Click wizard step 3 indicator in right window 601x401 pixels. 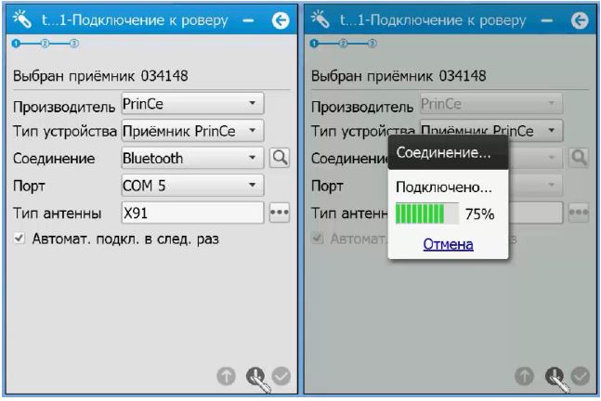tap(372, 44)
